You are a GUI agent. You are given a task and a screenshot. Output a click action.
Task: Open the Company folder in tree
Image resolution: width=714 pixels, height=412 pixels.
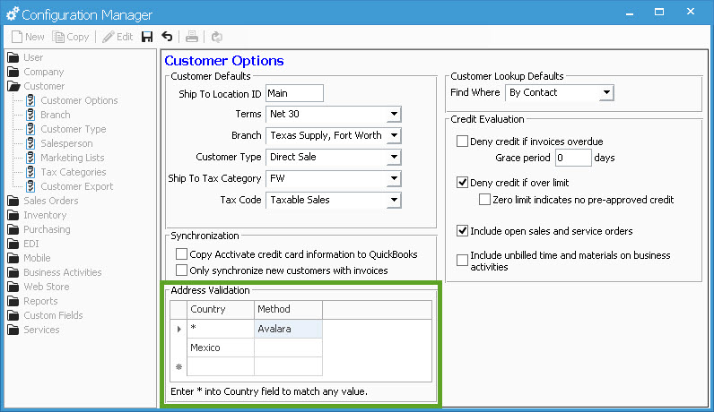(36, 72)
